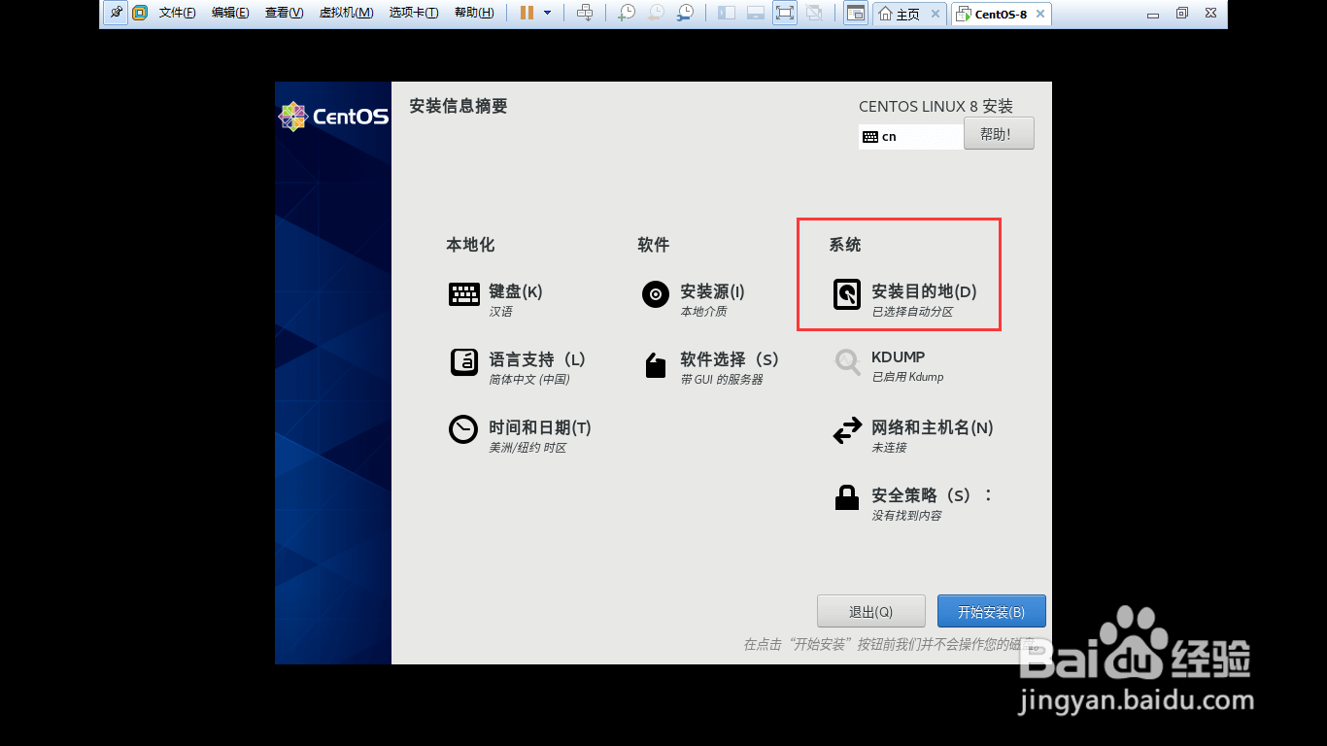The image size is (1327, 746).
Task: Click the KDUMP magnifier icon
Action: [847, 362]
